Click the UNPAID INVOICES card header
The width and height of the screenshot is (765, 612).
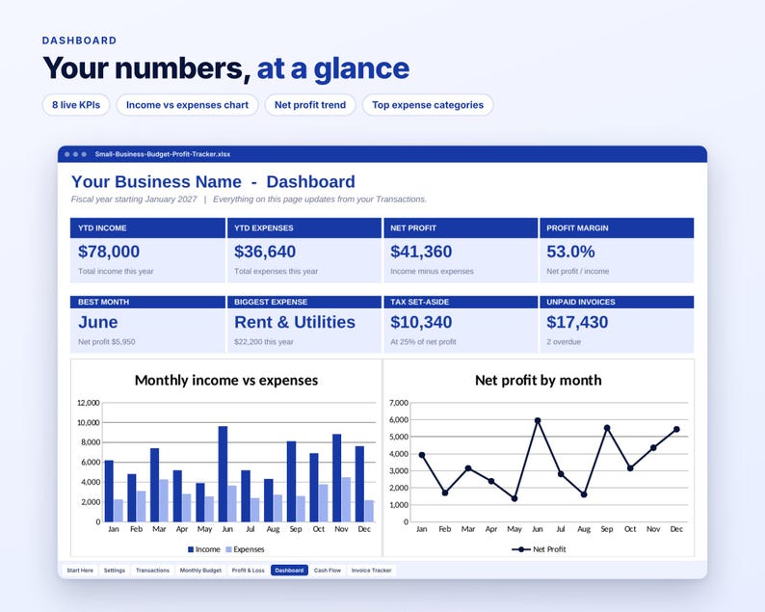617,302
